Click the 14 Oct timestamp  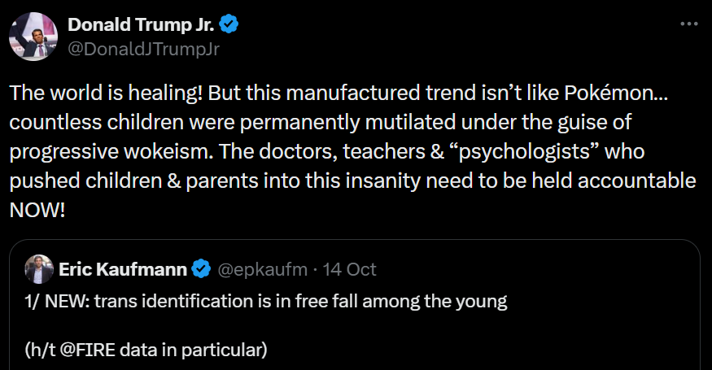(x=350, y=268)
